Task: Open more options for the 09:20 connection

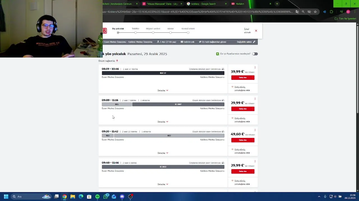Action: pyautogui.click(x=255, y=130)
